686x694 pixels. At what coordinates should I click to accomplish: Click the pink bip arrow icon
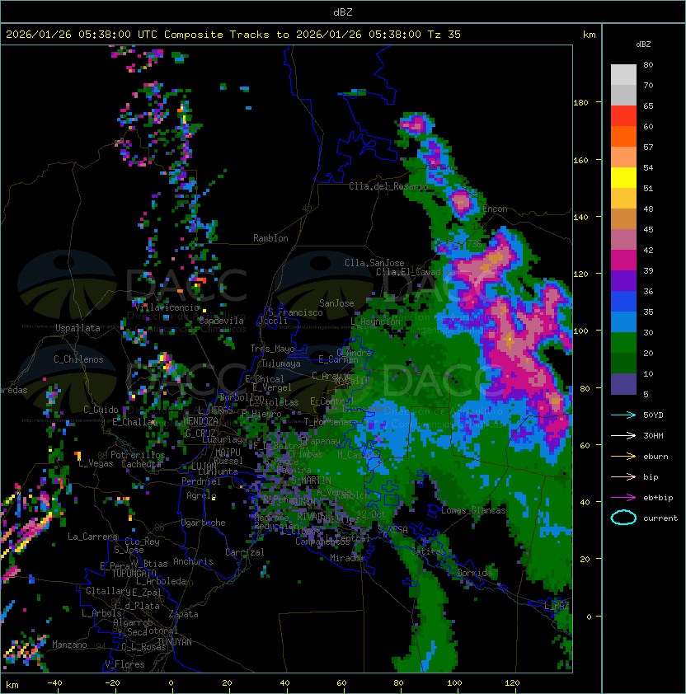click(623, 476)
